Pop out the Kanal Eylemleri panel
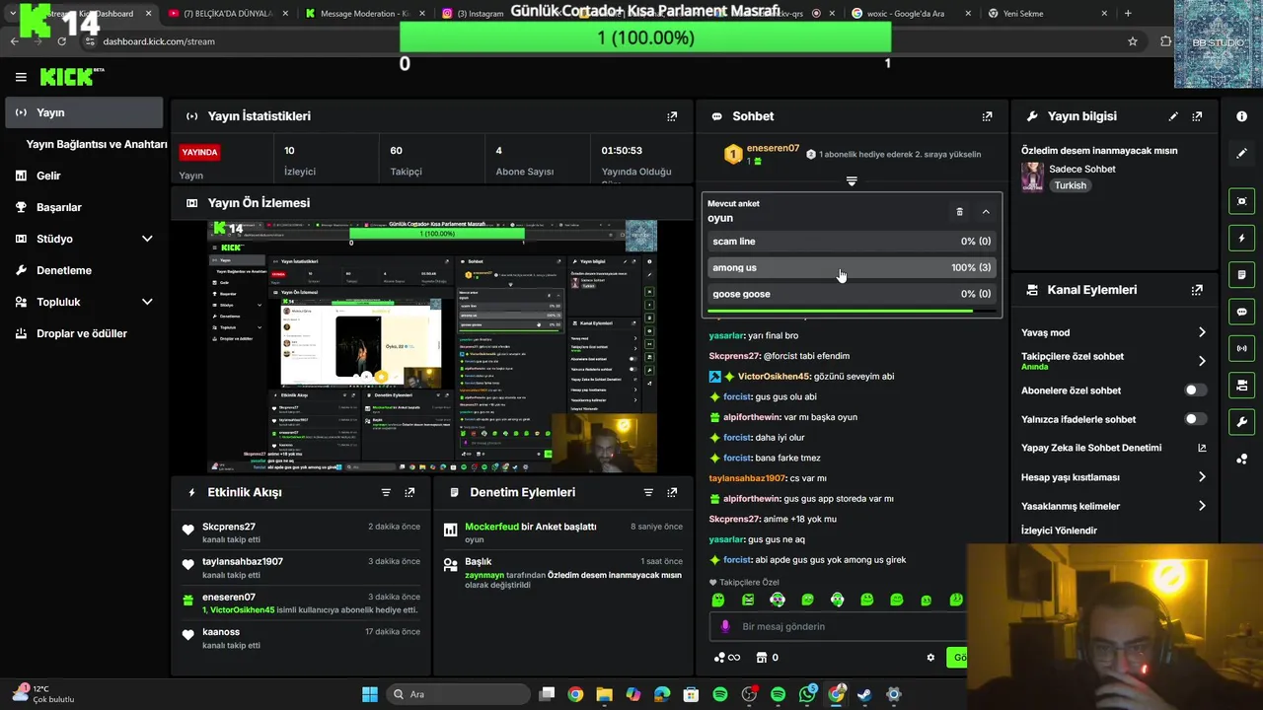The width and height of the screenshot is (1263, 710). coord(1197,290)
